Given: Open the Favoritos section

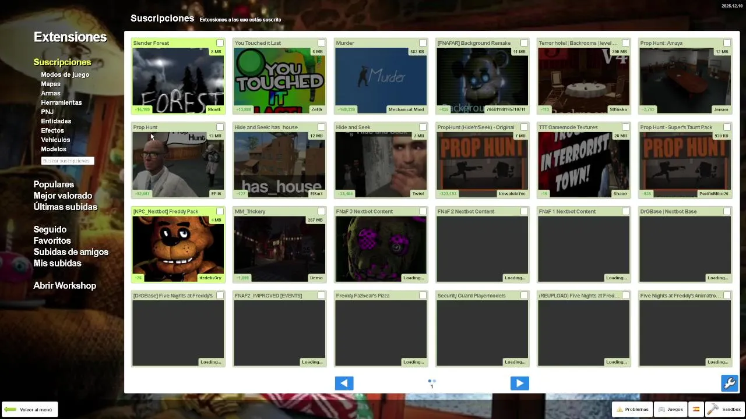Looking at the screenshot, I should coord(52,240).
